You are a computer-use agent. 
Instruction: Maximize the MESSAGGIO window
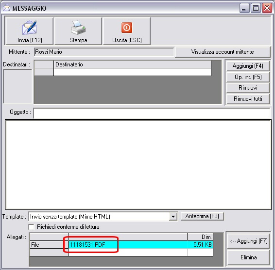point(256,8)
